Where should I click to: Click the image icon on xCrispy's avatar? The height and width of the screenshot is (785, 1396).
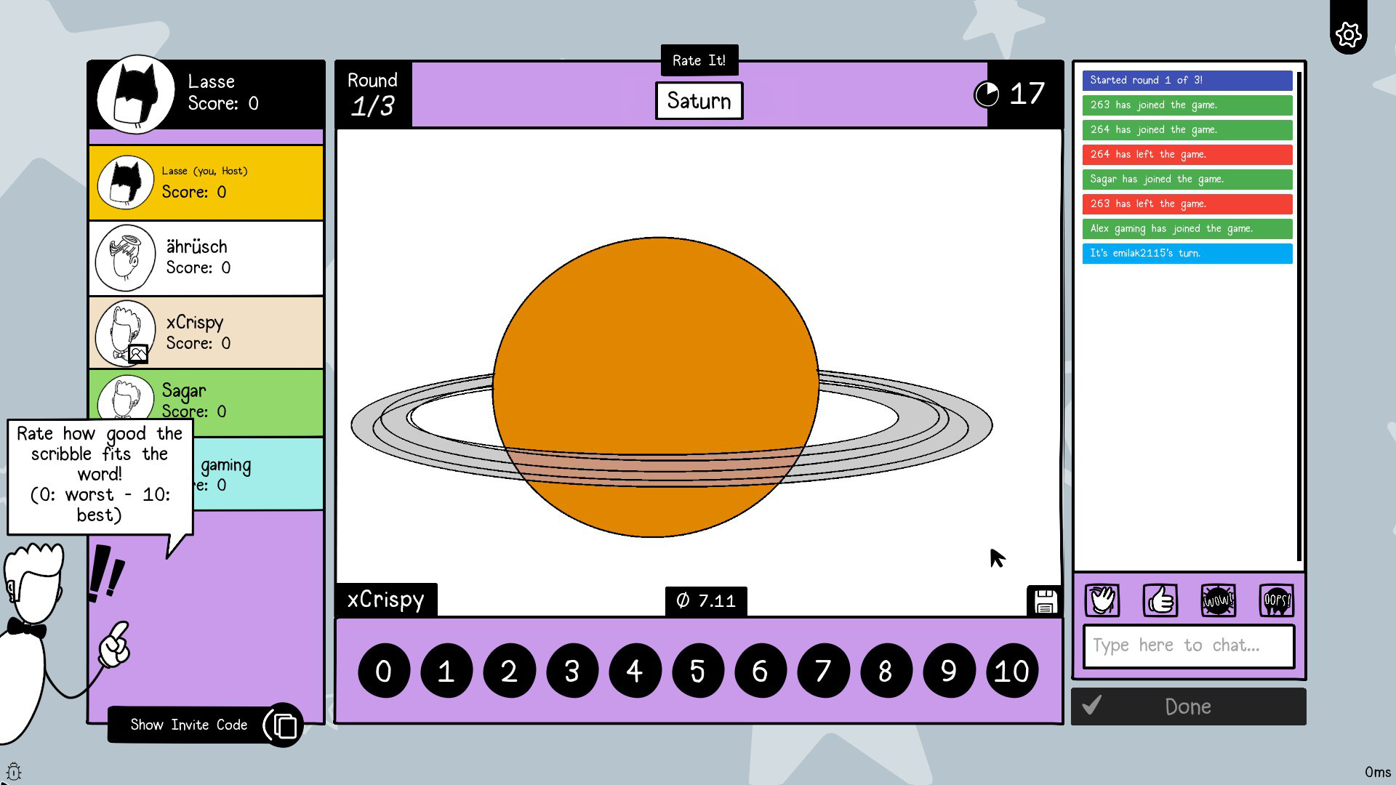[x=137, y=354]
